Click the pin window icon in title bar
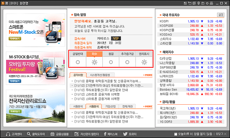Viewport: 230px width, 138px height. [x=199, y=3]
